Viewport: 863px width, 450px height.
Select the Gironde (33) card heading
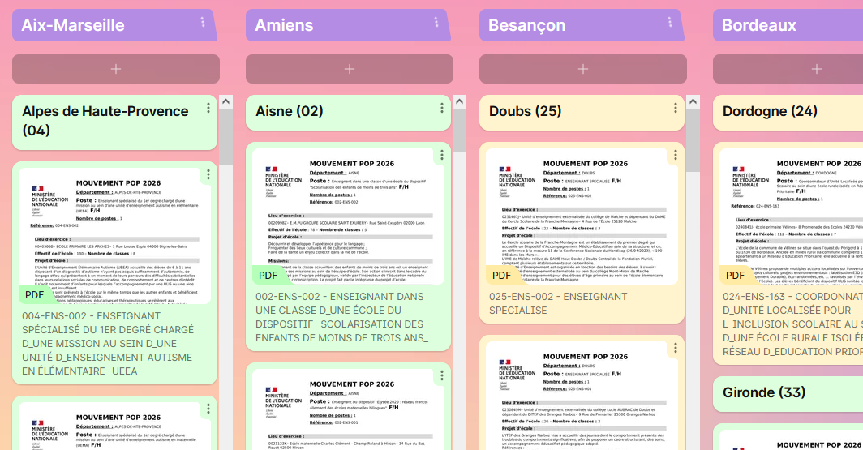[x=764, y=392]
